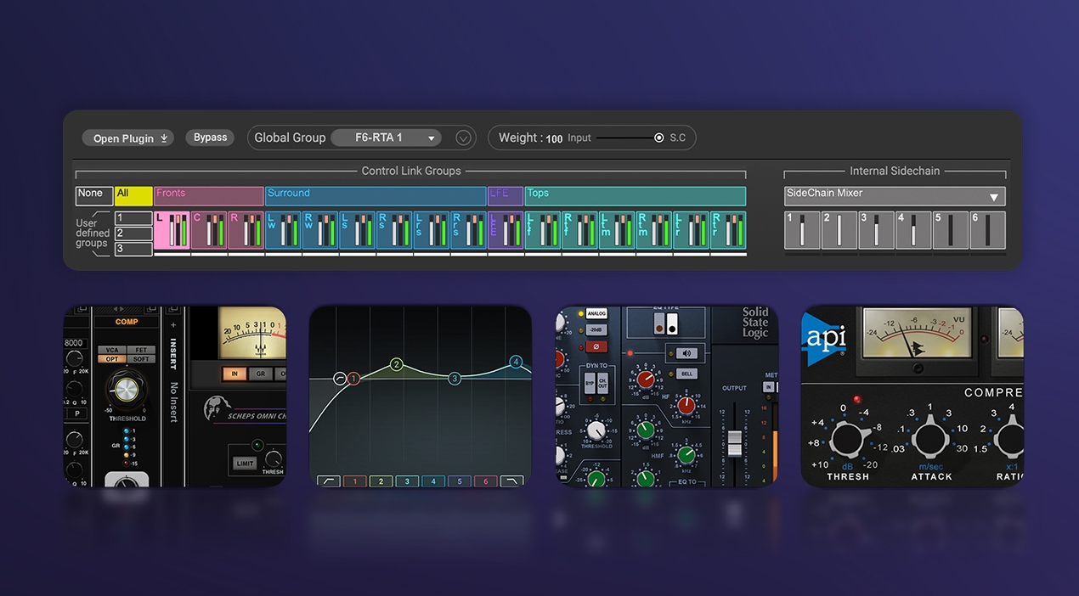Select the Fronts link group
Screen dimensions: 1079x596
click(x=208, y=196)
